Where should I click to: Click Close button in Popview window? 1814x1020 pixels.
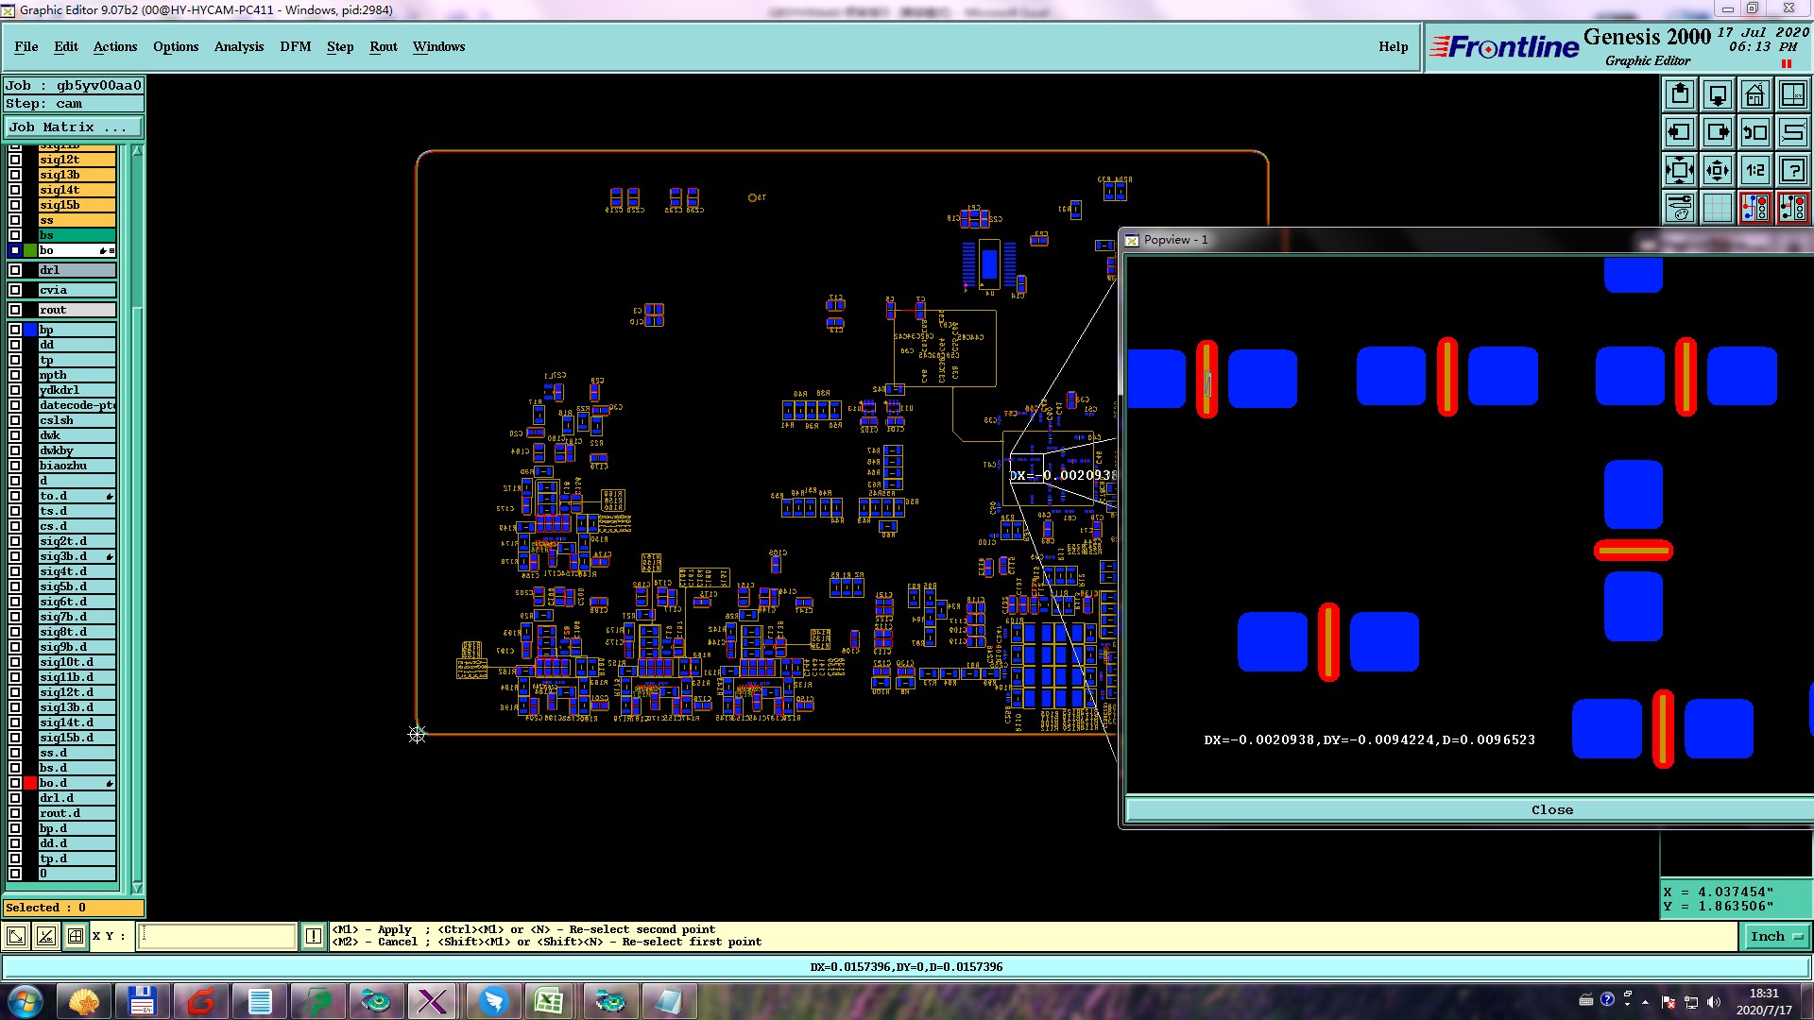1551,809
